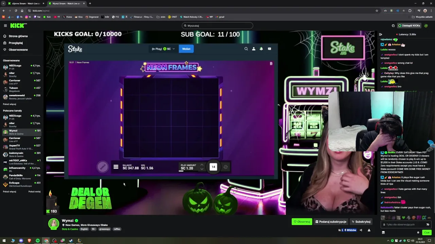Open Steam from taskbar
This screenshot has height=244, width=435.
(71, 241)
